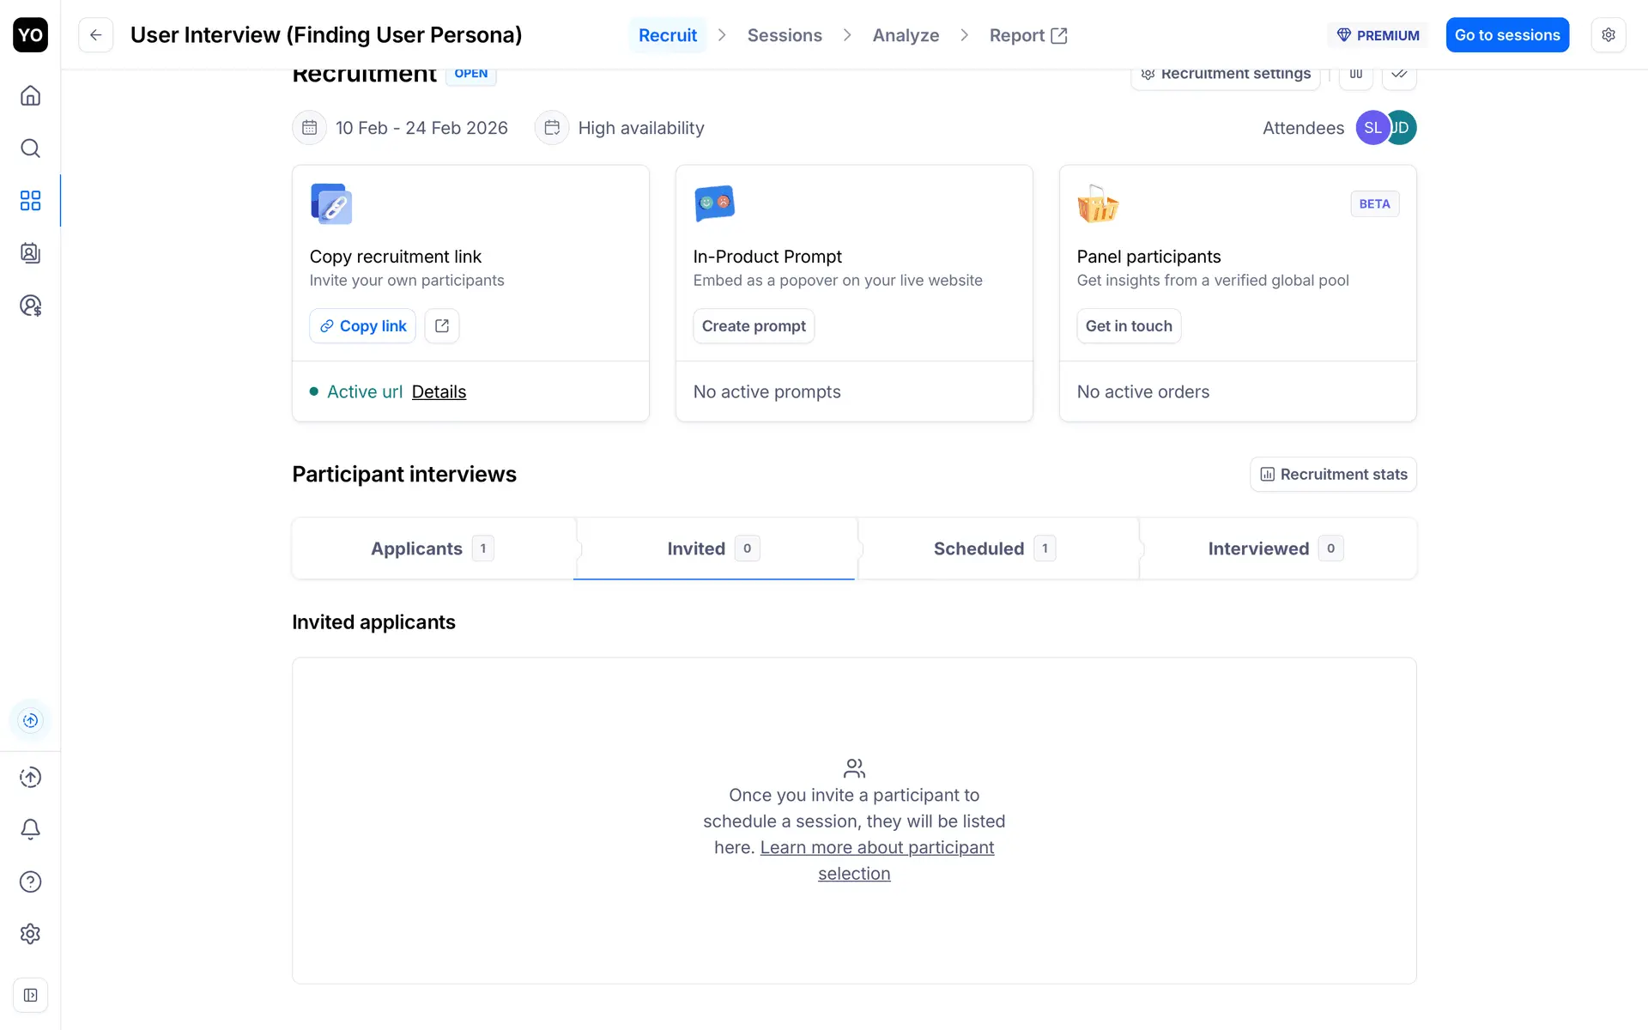Go to the Sessions step
This screenshot has width=1648, height=1030.
tap(785, 35)
